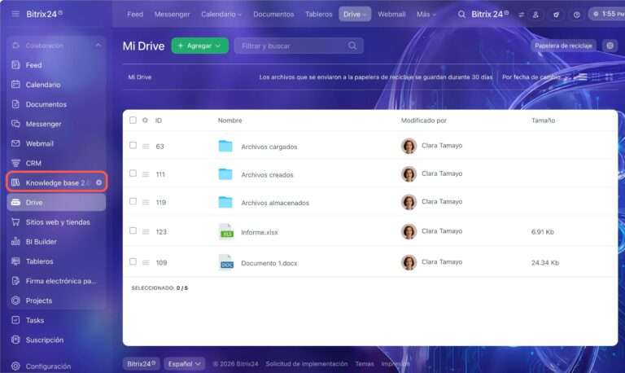Screen dimensions: 625x373
Task: Open Configuración in the left sidebar
Action: coord(56,366)
